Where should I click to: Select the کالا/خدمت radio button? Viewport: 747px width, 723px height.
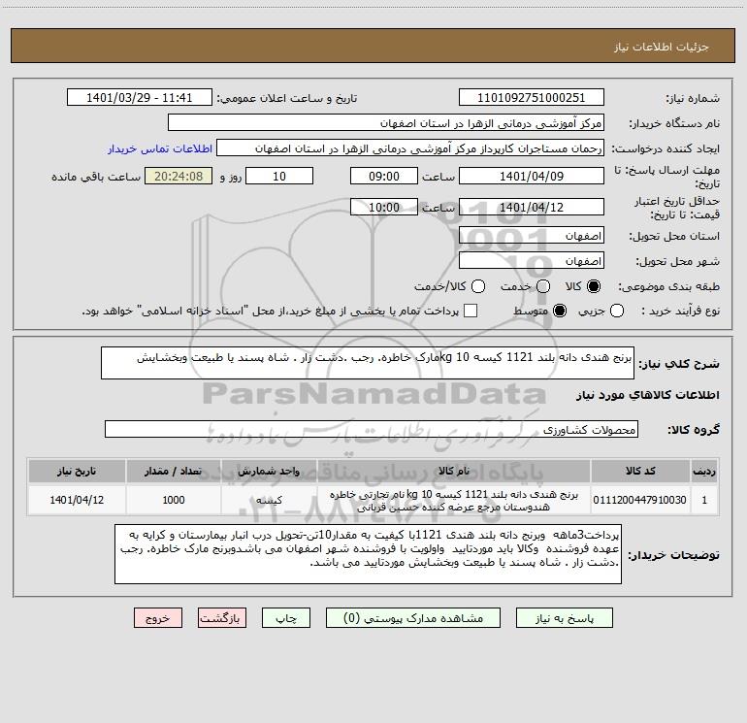click(478, 286)
